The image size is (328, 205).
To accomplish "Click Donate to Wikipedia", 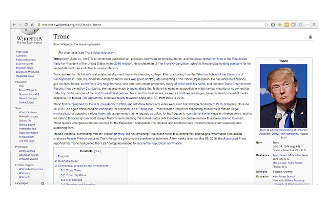I will tap(28, 72).
